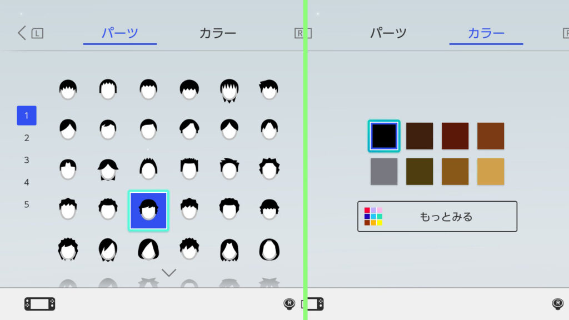Open more colors with もっとみる button
The width and height of the screenshot is (569, 320).
tap(437, 217)
